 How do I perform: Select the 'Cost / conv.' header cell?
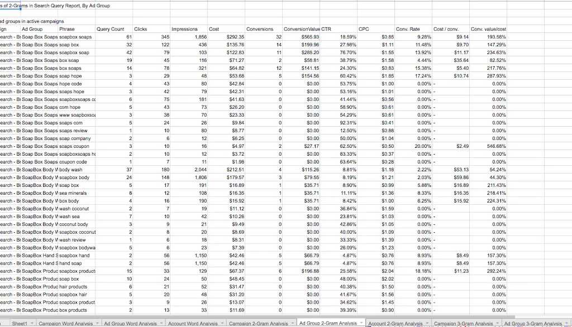(451, 29)
